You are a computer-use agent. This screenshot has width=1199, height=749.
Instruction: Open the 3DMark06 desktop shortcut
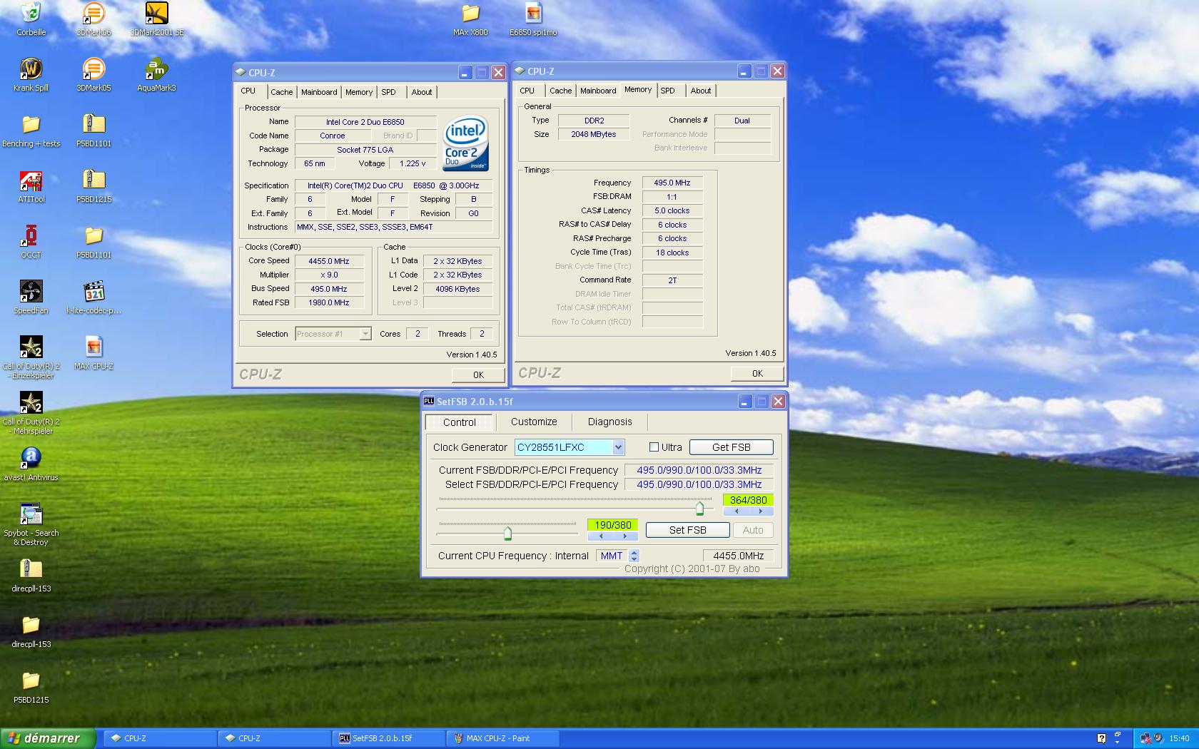pos(93,12)
